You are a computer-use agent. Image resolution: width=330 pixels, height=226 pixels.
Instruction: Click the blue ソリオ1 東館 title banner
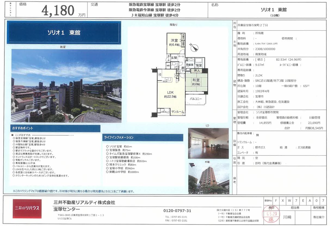click(64, 33)
